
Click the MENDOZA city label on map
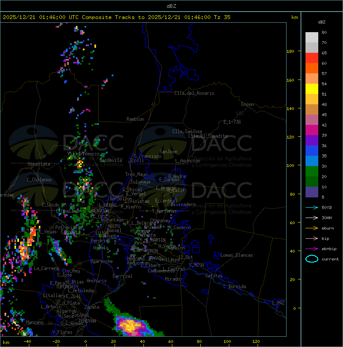[x=100, y=211]
